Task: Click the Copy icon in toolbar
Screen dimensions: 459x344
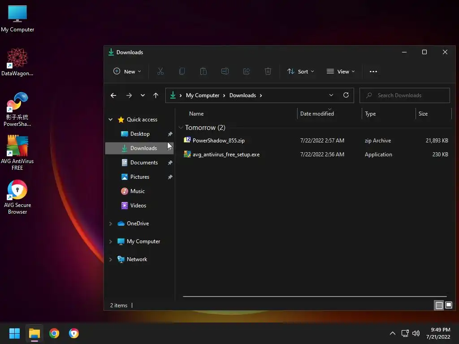Action: pyautogui.click(x=182, y=71)
